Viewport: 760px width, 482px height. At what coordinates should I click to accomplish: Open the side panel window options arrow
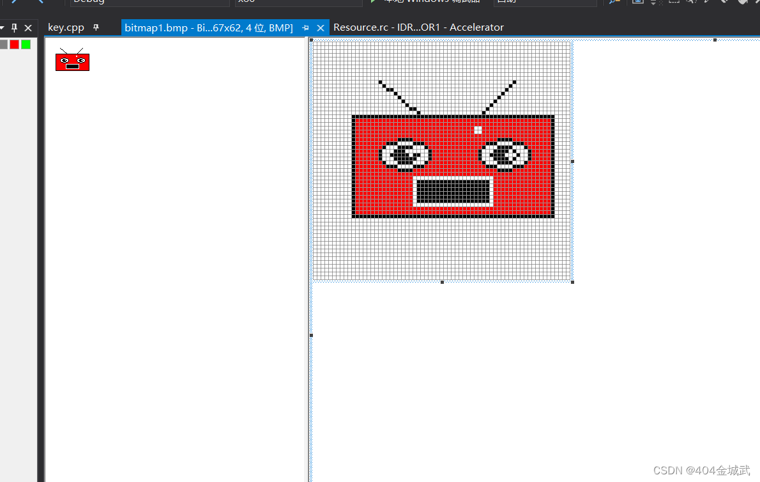coord(3,27)
